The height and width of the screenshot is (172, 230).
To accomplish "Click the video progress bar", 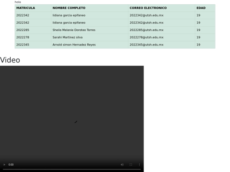I will click(72, 169).
